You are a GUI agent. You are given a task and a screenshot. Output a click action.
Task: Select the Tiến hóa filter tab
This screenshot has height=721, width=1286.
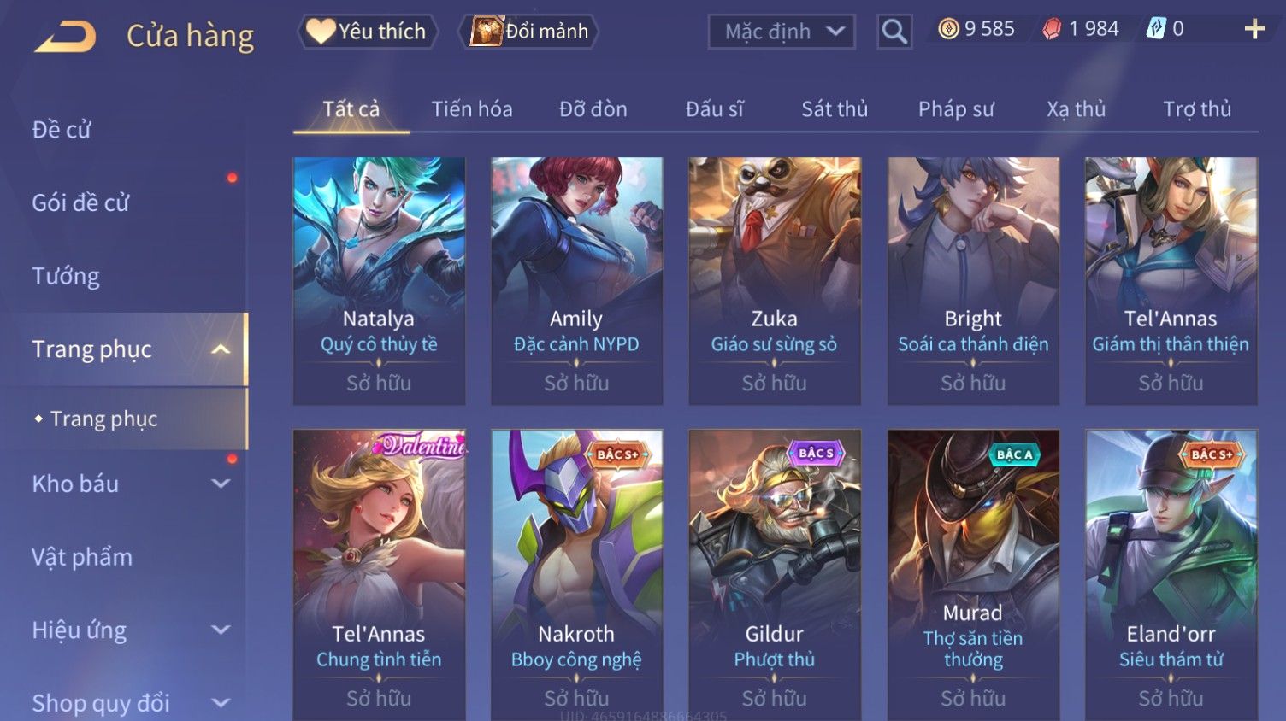click(x=472, y=109)
